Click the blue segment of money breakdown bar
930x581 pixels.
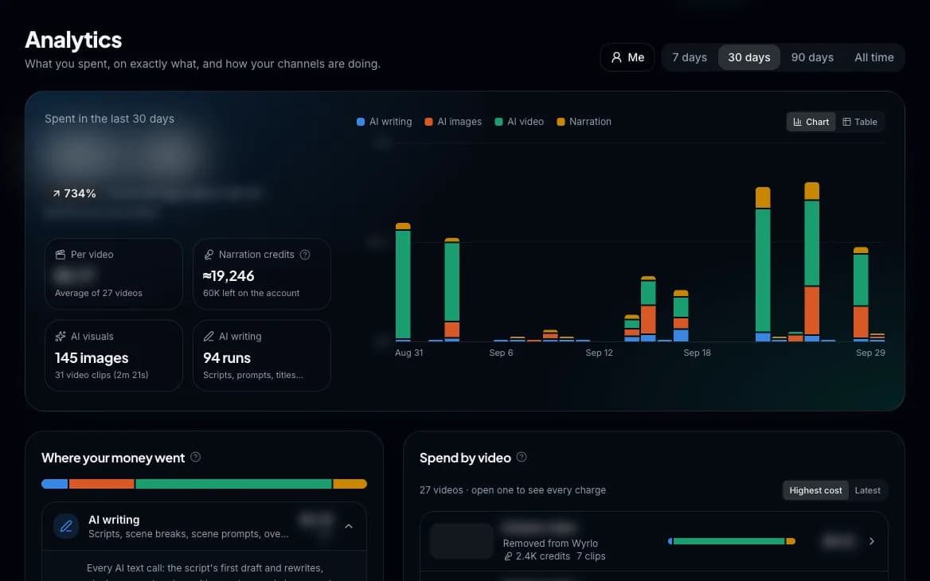click(55, 484)
